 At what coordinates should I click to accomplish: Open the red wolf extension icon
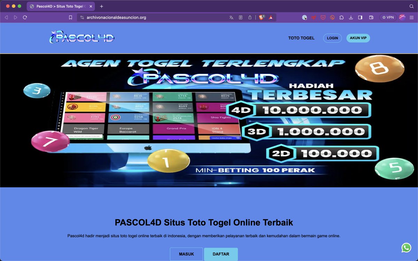click(x=314, y=17)
